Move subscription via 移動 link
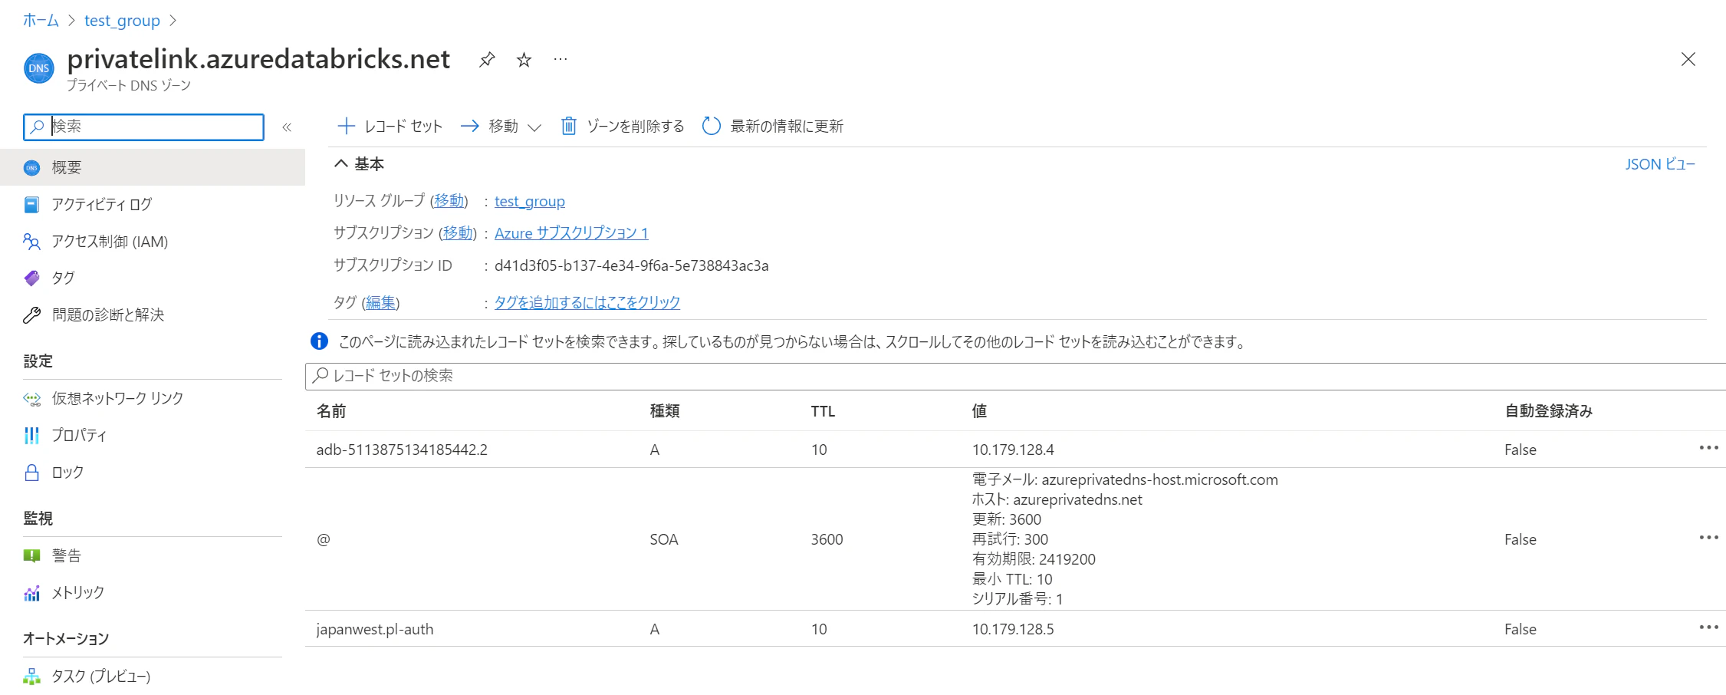Screen dimensions: 1726x695 [458, 232]
